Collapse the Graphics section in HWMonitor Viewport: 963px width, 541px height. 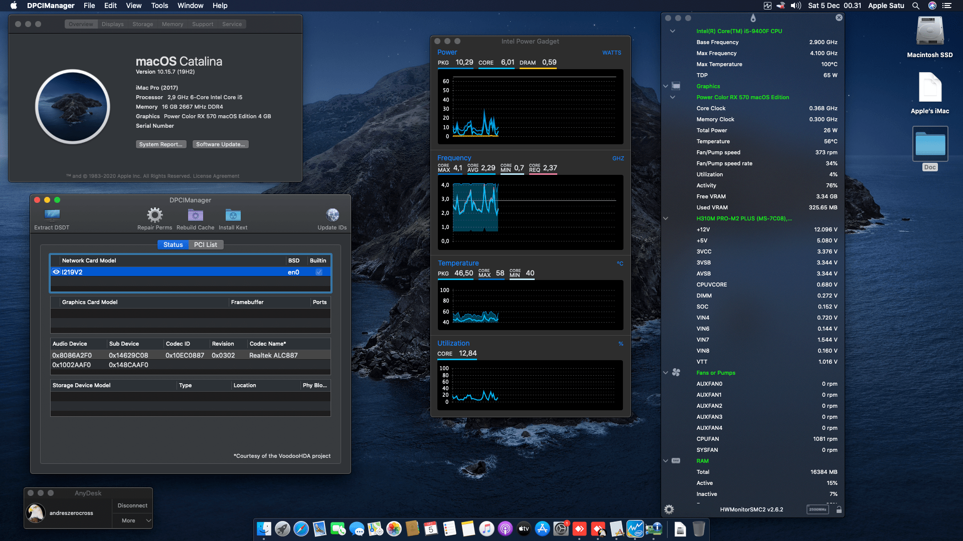666,86
